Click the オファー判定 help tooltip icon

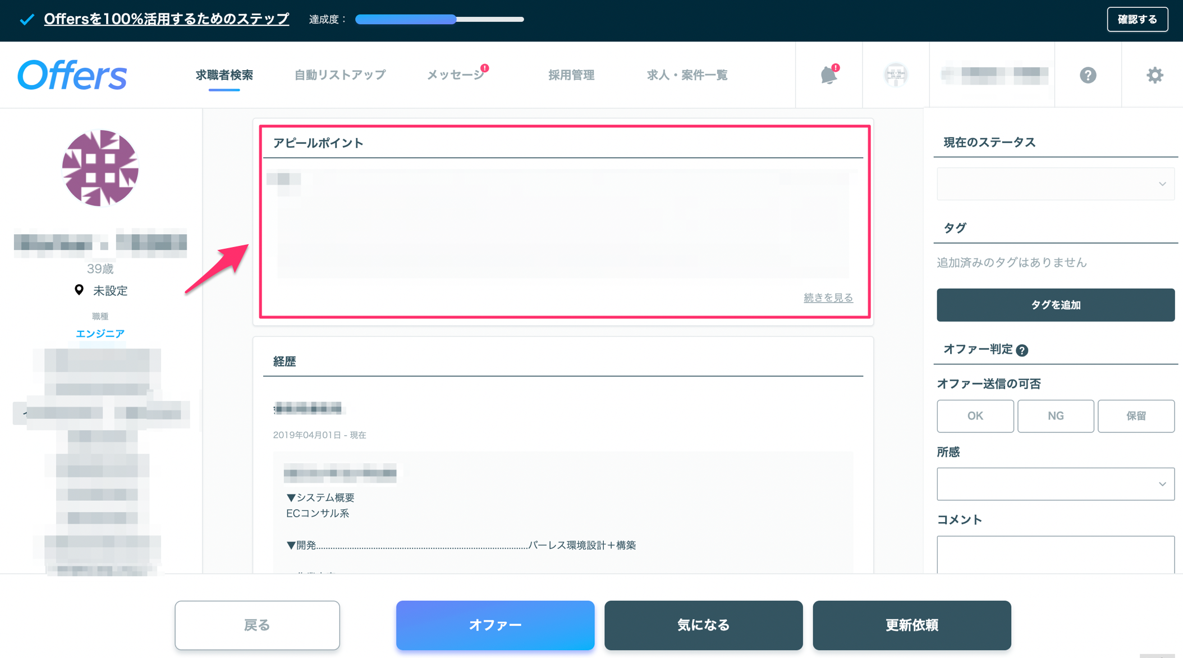pyautogui.click(x=1022, y=350)
